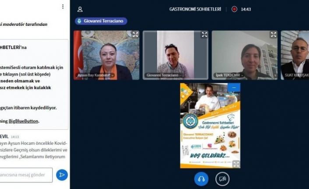
Task: Click the headphone audio button
Action: (x=201, y=178)
